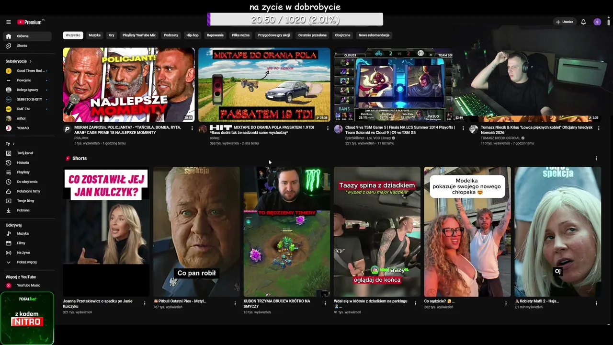Open the SERHITO SHOTY subscription channel
The height and width of the screenshot is (345, 613).
[27, 99]
